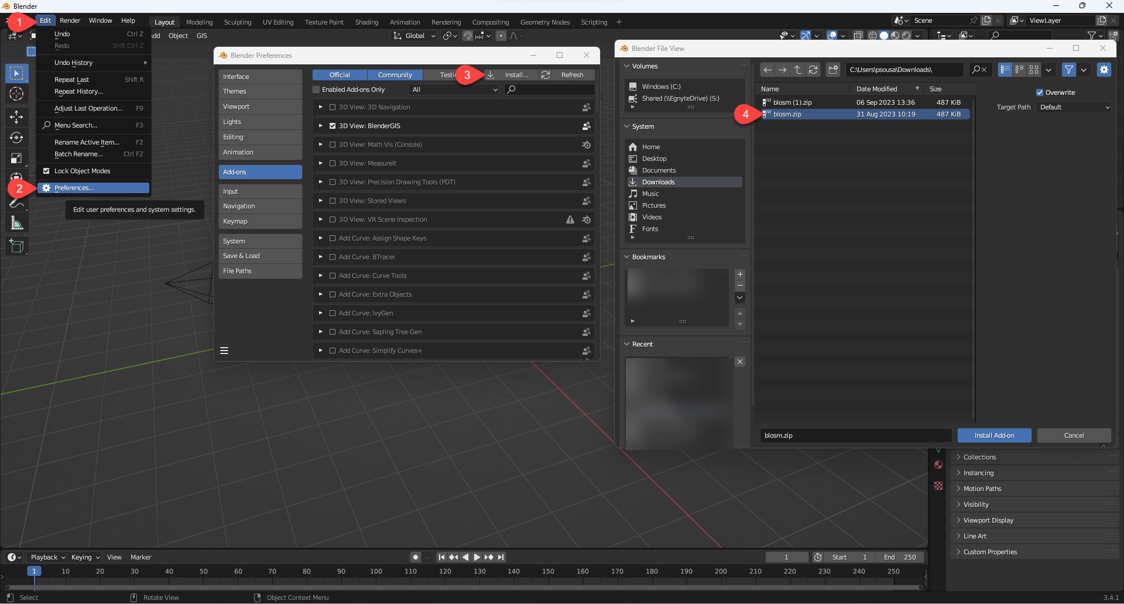
Task: Toggle Enabled Add-ons Only checkbox
Action: 317,90
